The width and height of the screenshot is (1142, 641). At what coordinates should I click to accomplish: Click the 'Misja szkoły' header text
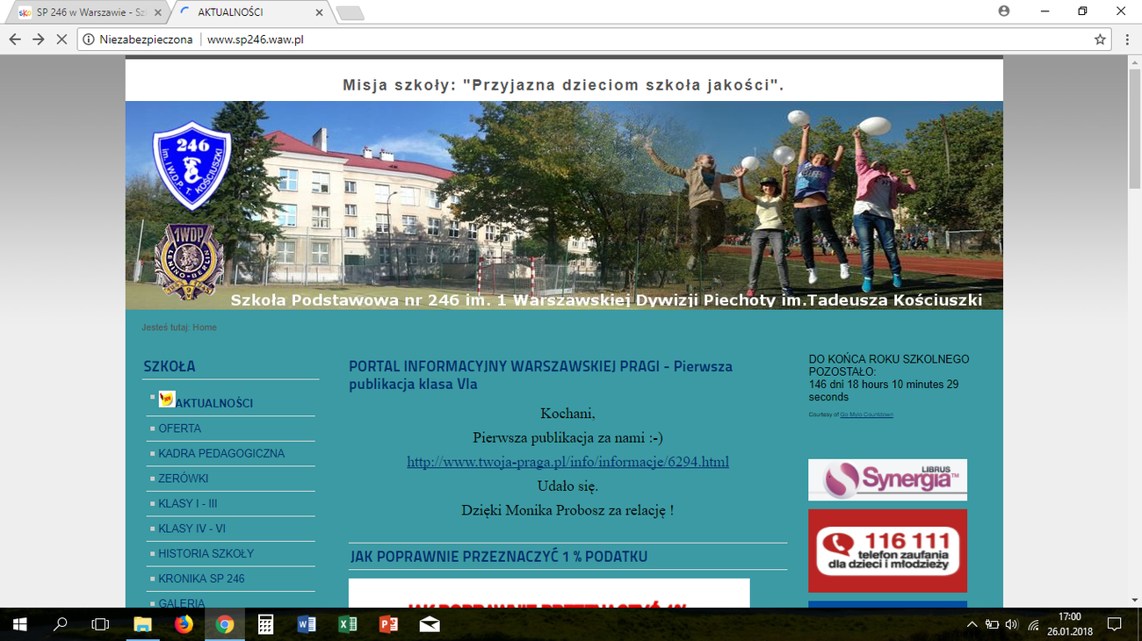[563, 85]
